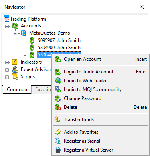Choose Add to Favorites menu entry
Screen dimensions: 150x156
(100, 132)
